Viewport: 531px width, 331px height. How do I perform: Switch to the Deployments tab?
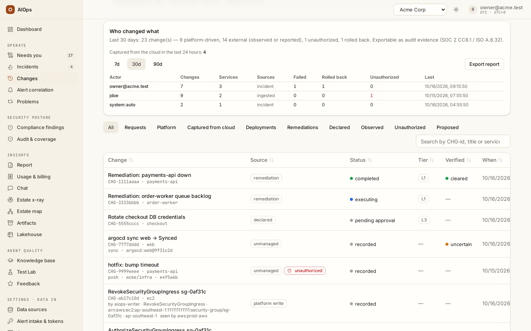(261, 127)
